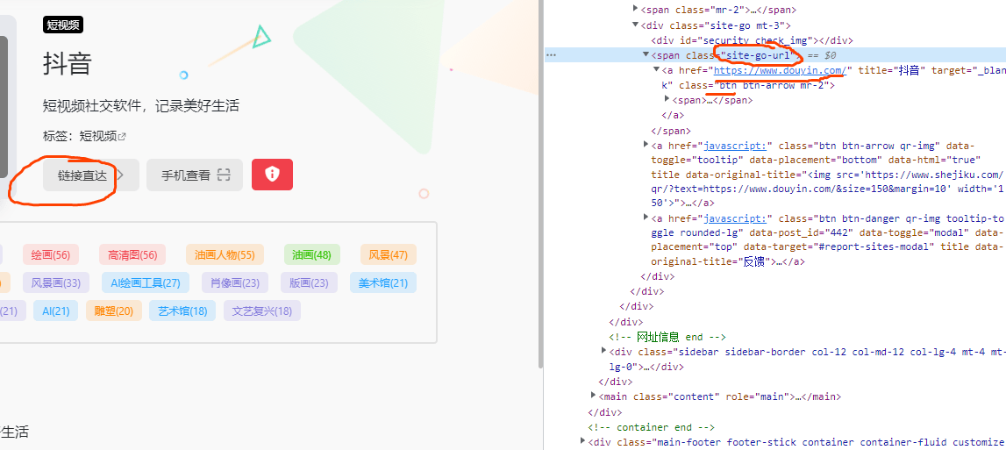The image size is (1006, 450).
Task: Expand the span class="mr-2" node
Action: 636,10
